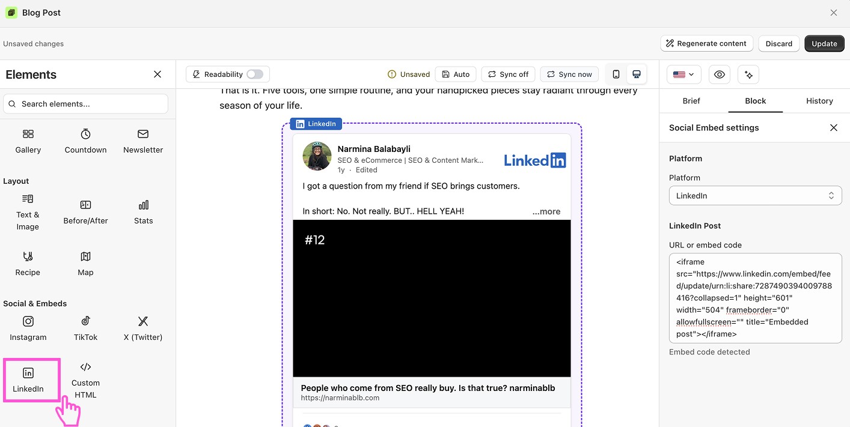Switch to the Brief tab
Viewport: 850px width, 427px height.
[691, 101]
